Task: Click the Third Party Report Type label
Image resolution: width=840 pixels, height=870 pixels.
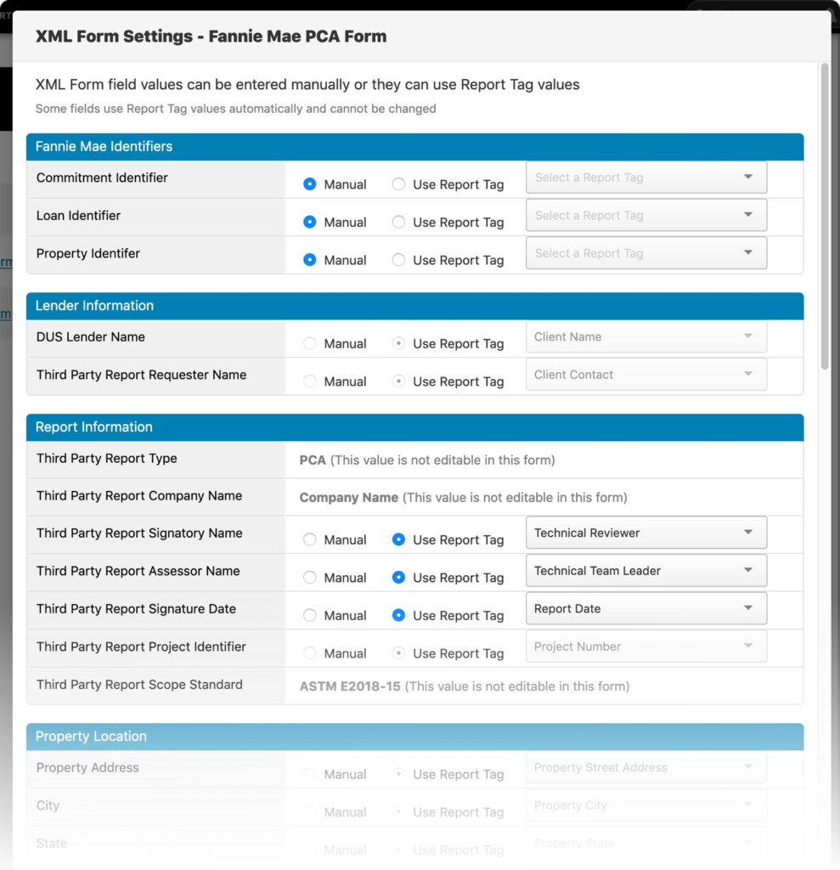Action: click(106, 458)
